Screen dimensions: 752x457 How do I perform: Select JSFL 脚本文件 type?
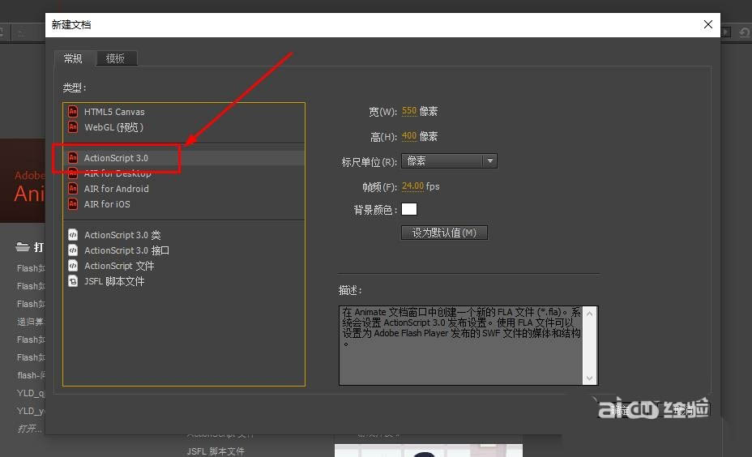click(184, 281)
